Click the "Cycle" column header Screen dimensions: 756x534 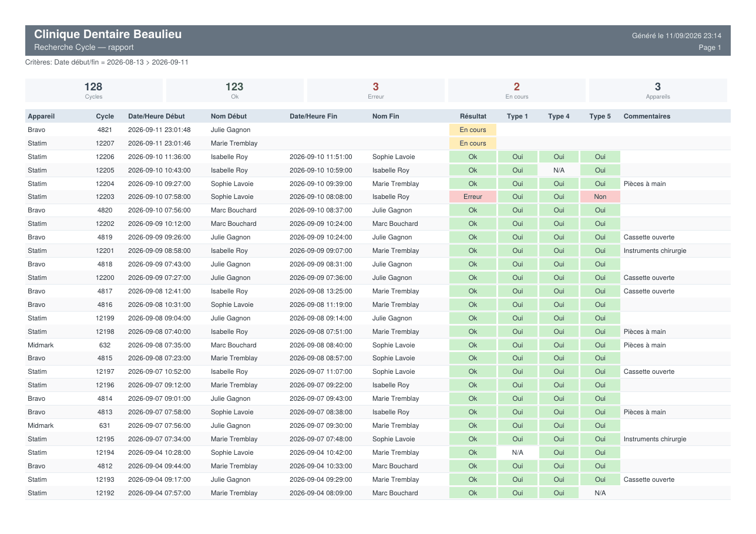pyautogui.click(x=105, y=116)
